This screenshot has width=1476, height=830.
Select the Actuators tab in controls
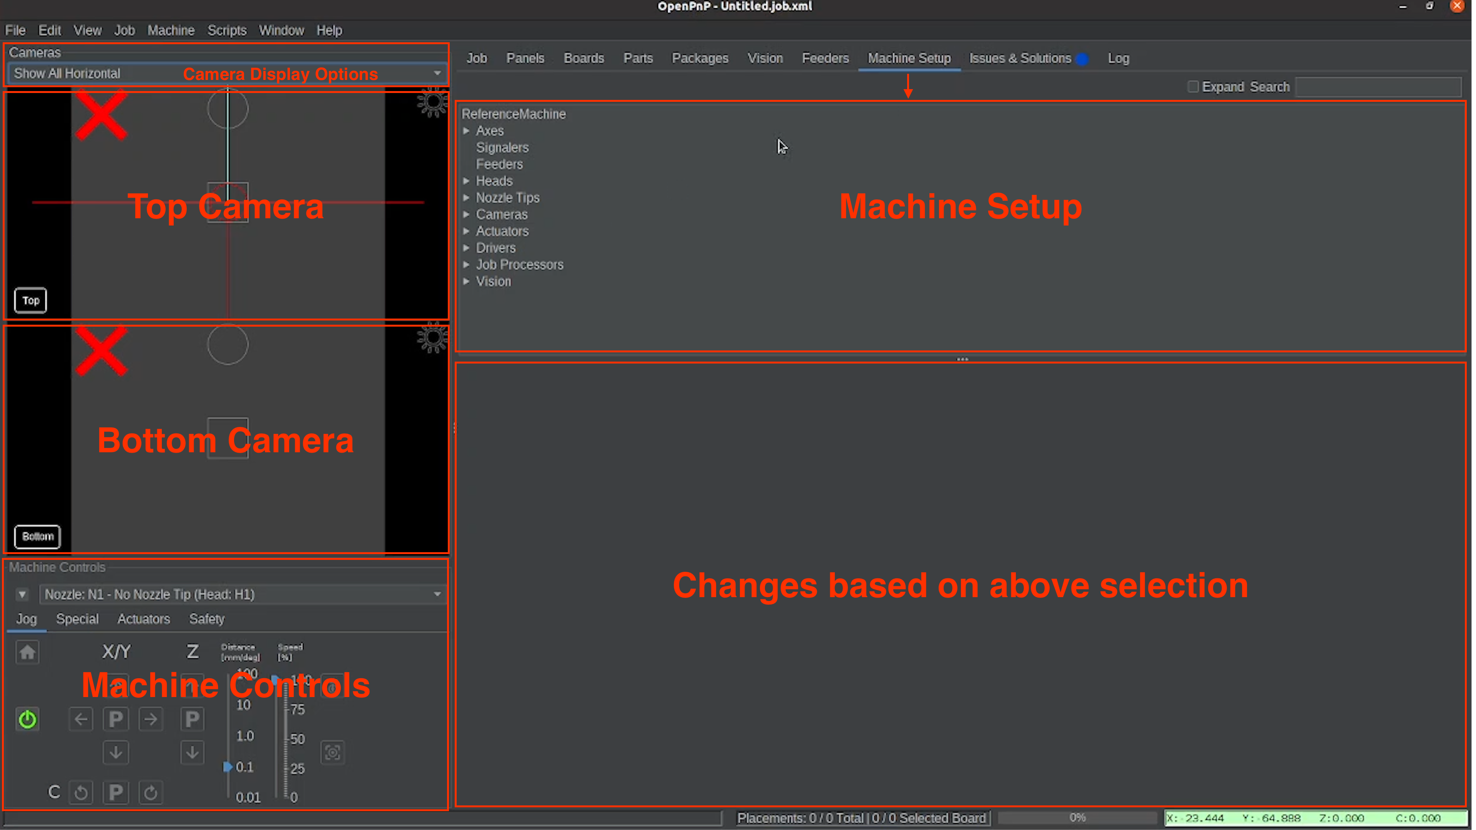pyautogui.click(x=143, y=619)
